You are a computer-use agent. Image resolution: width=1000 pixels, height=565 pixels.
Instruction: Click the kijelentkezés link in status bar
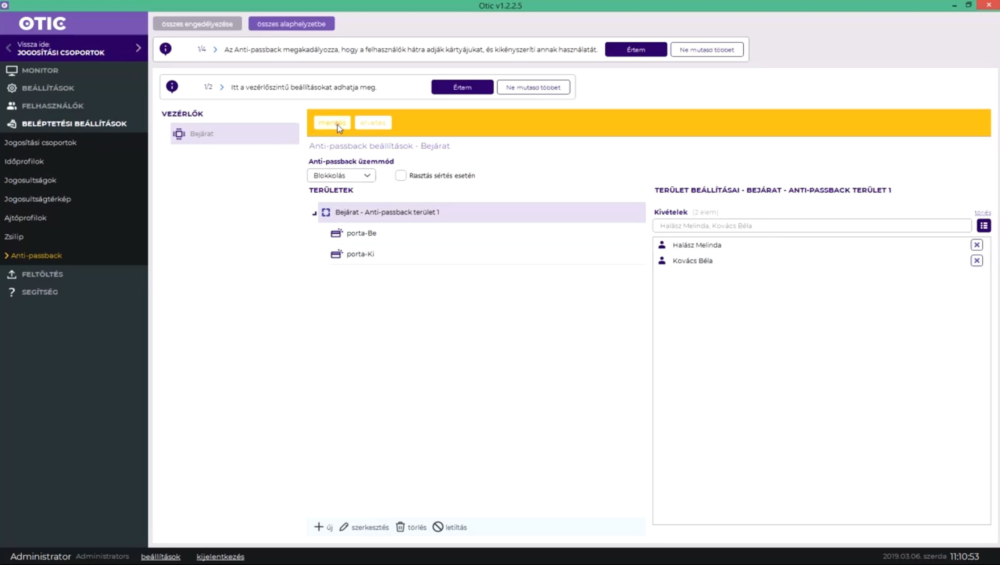tap(220, 556)
